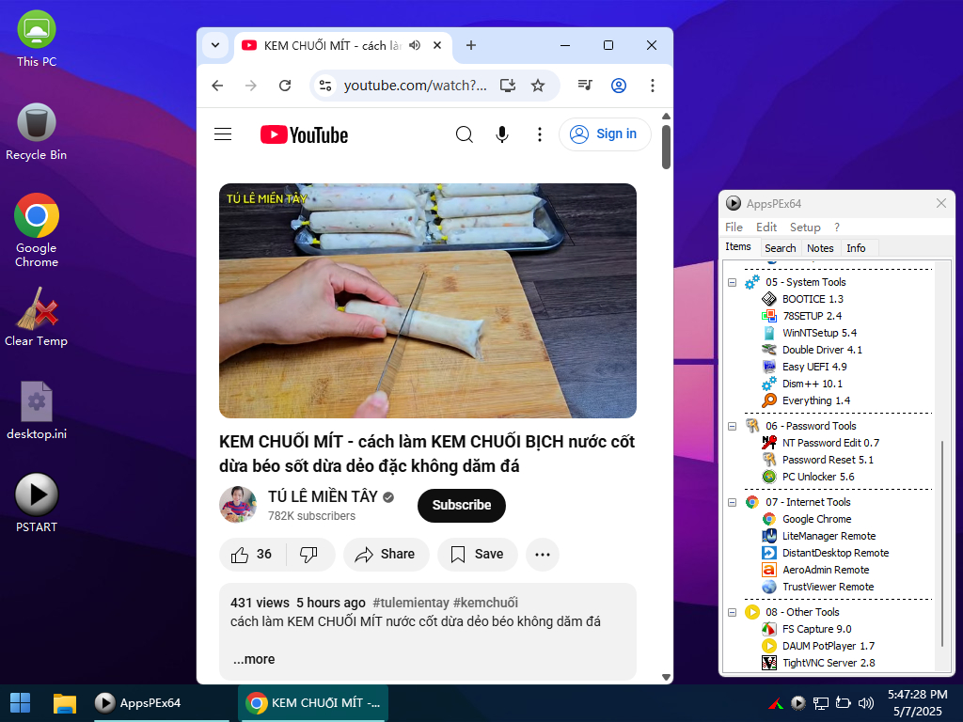This screenshot has width=963, height=722.
Task: Click the #kemchuối hashtag
Action: pyautogui.click(x=485, y=603)
